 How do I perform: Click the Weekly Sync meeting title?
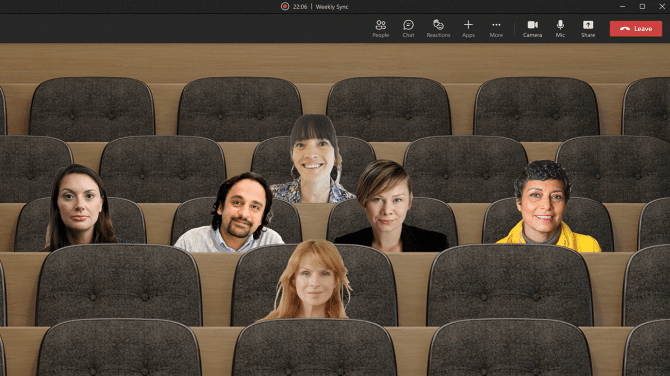332,7
